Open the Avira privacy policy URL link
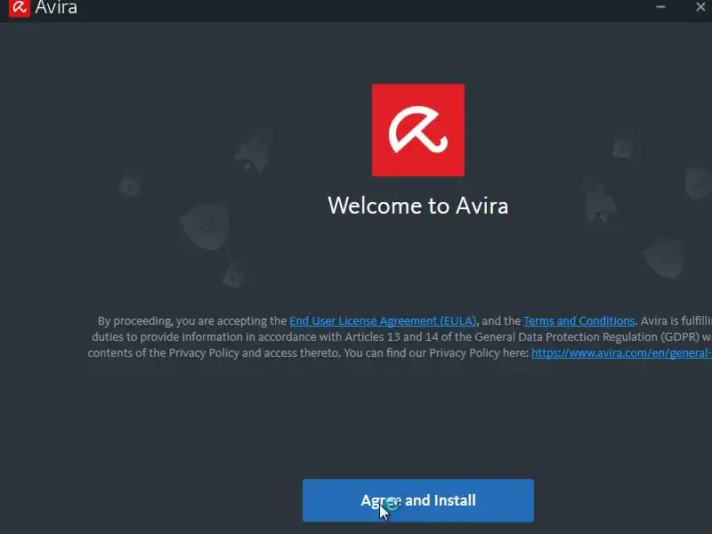The image size is (712, 534). coord(621,352)
